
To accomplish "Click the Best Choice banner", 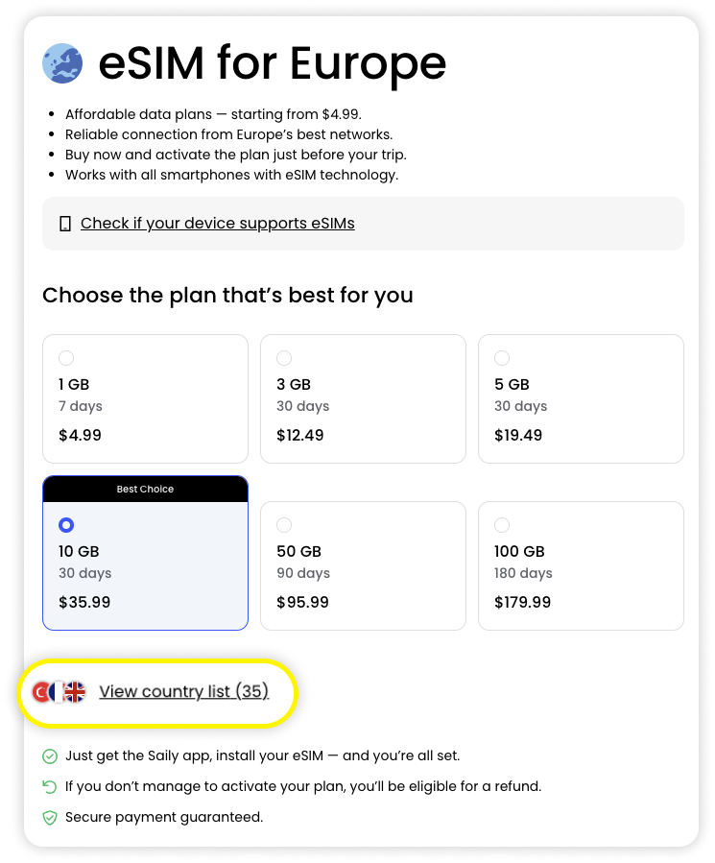I will point(145,489).
